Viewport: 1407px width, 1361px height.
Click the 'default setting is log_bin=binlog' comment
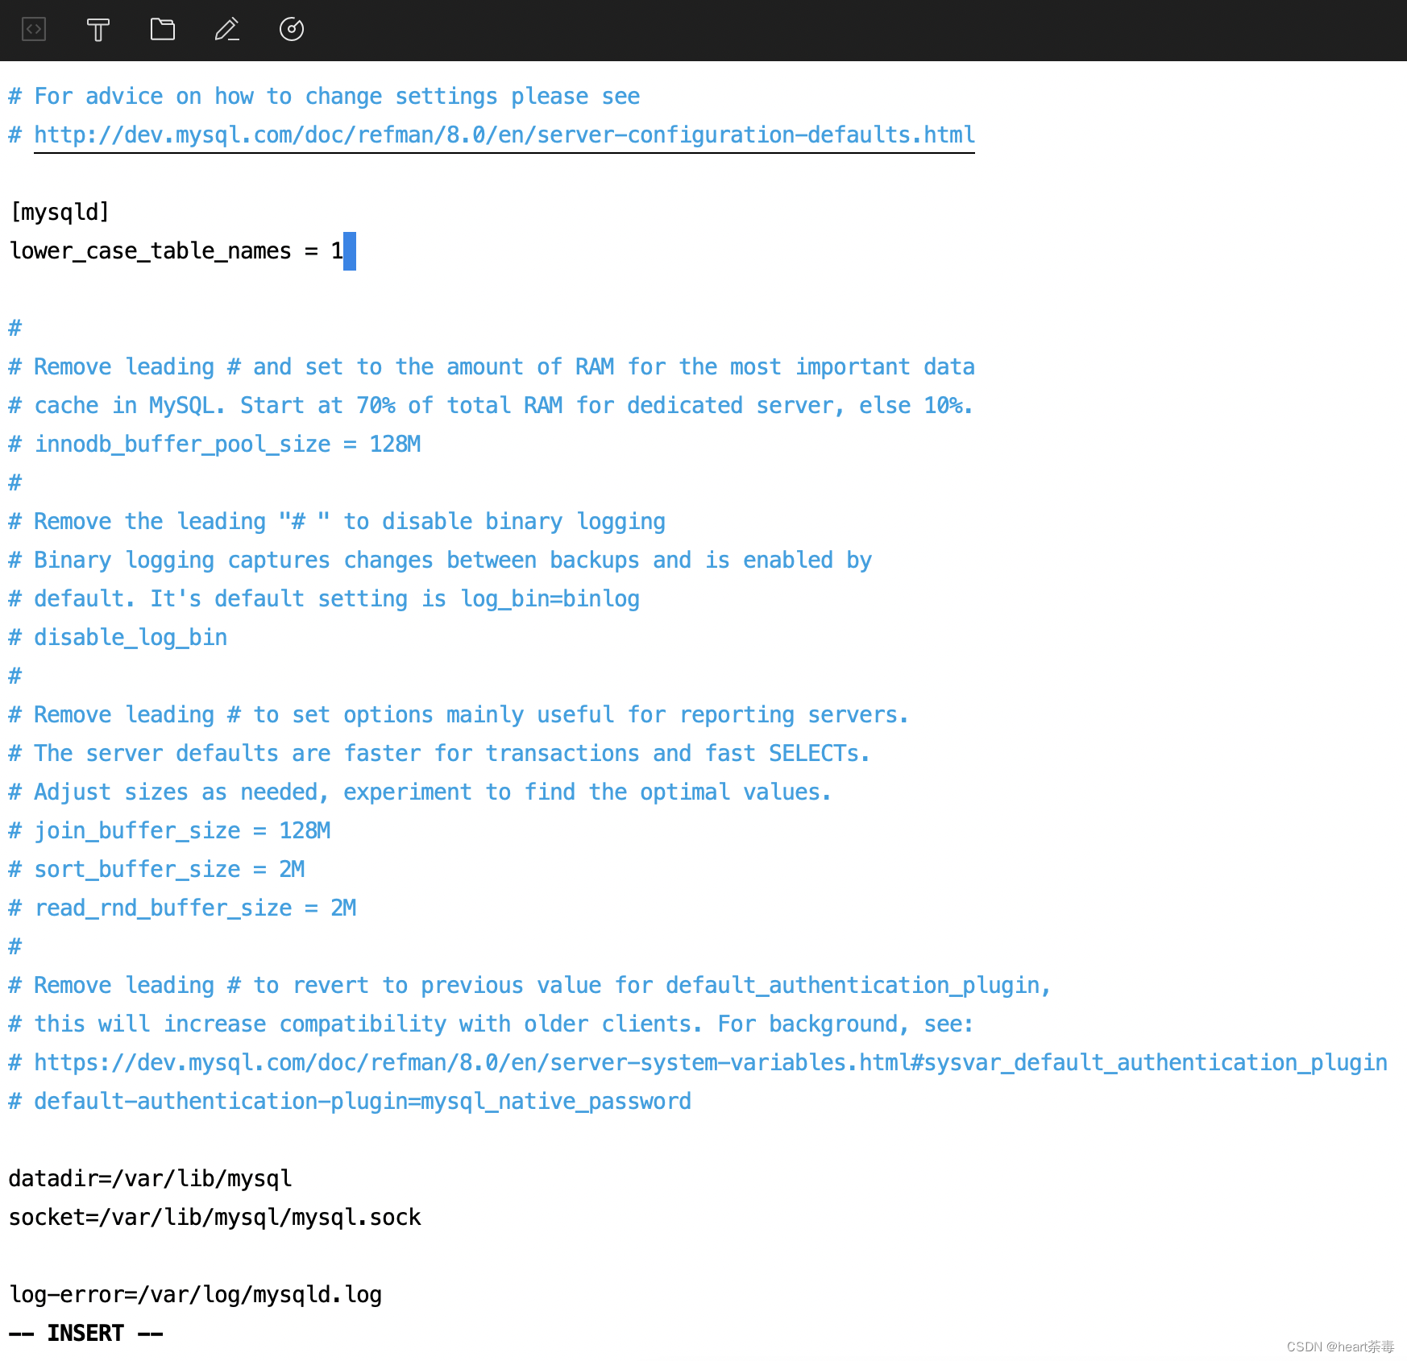pyautogui.click(x=324, y=598)
